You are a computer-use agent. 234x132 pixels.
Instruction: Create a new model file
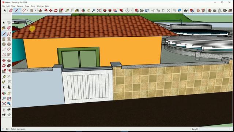136,11
